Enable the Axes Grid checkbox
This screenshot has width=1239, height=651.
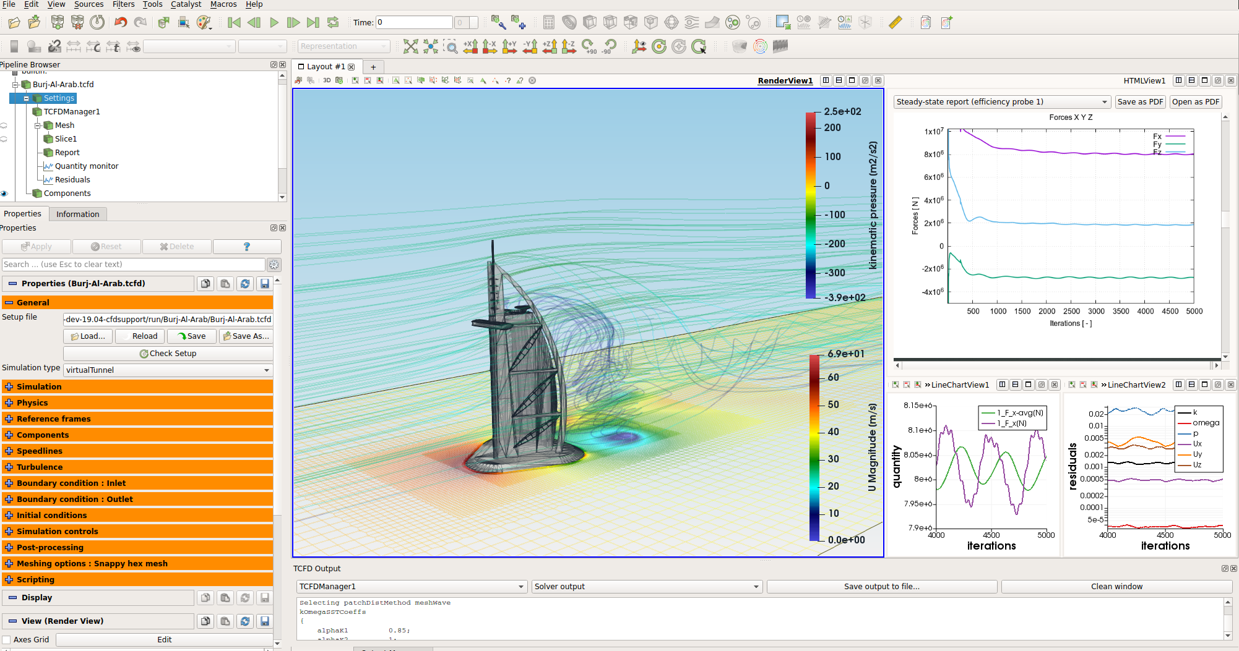click(x=7, y=640)
